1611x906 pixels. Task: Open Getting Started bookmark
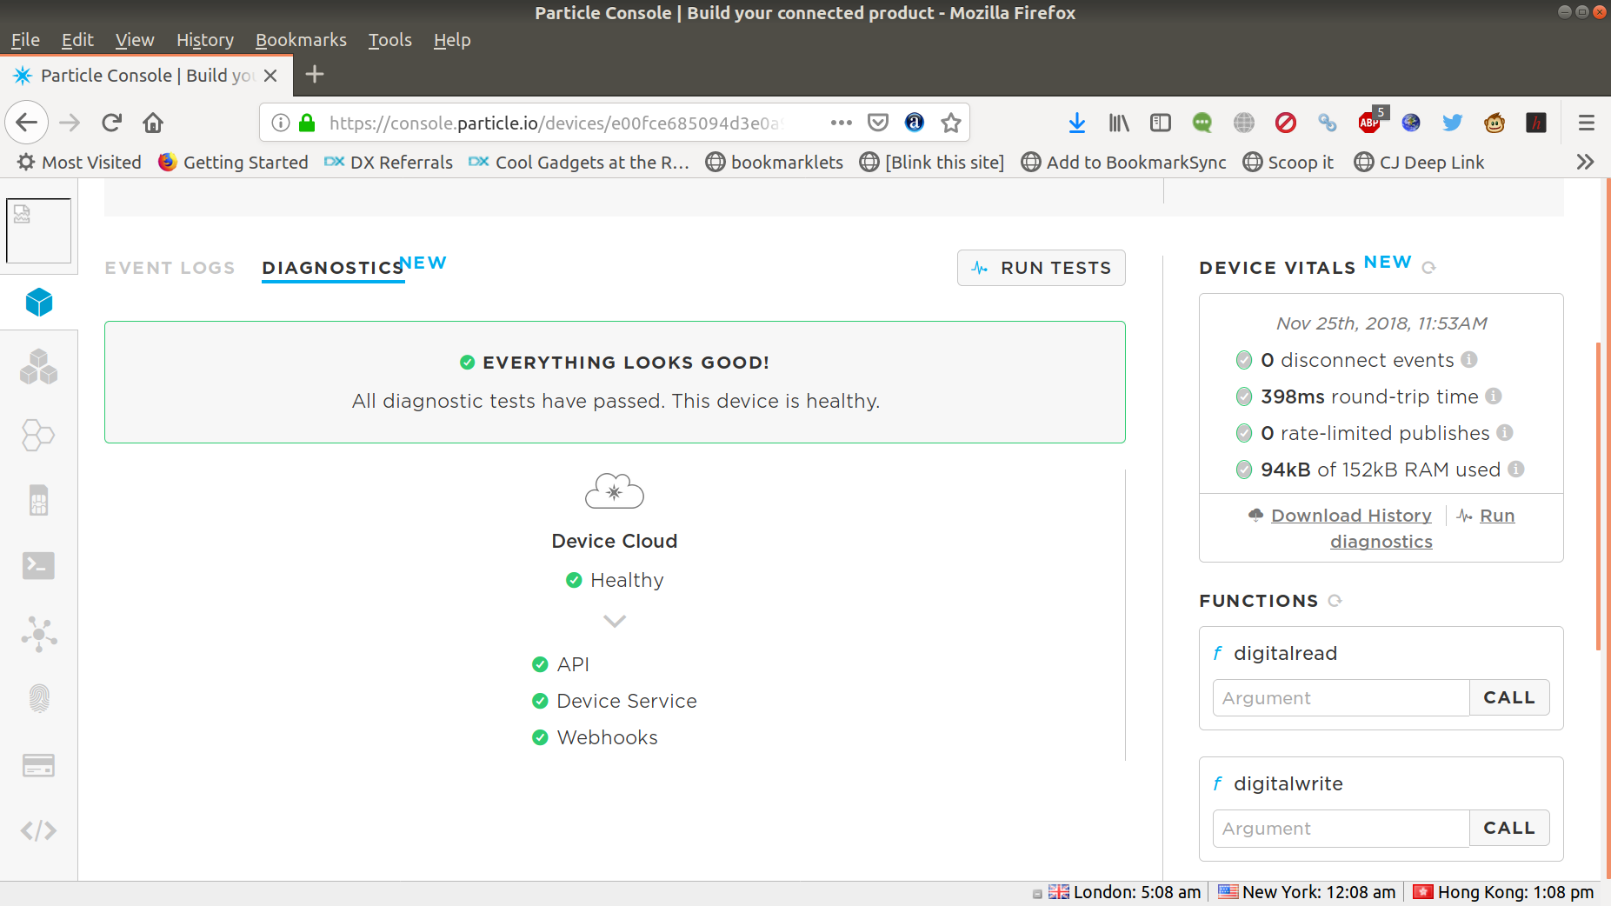click(x=233, y=162)
